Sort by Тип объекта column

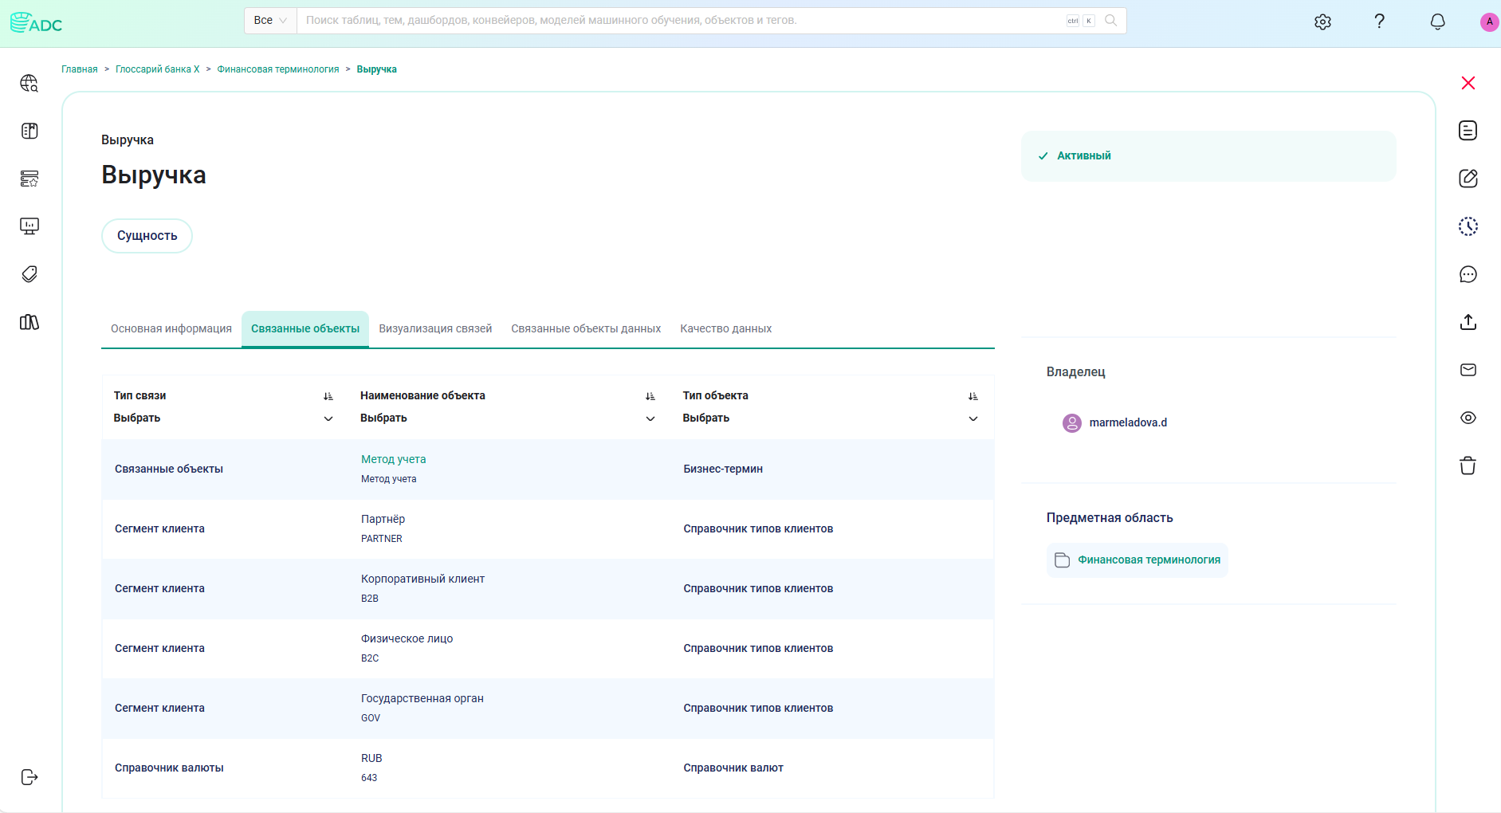coord(973,396)
